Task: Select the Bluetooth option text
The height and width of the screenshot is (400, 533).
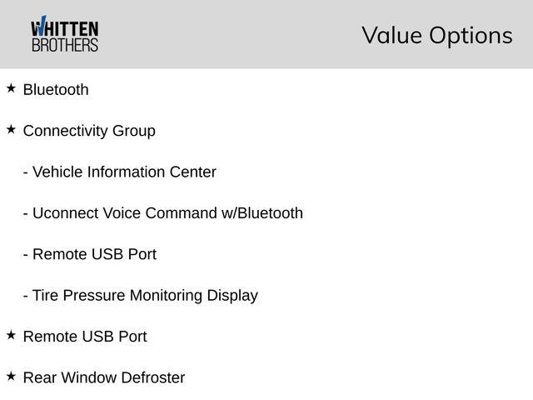Action: coord(56,90)
